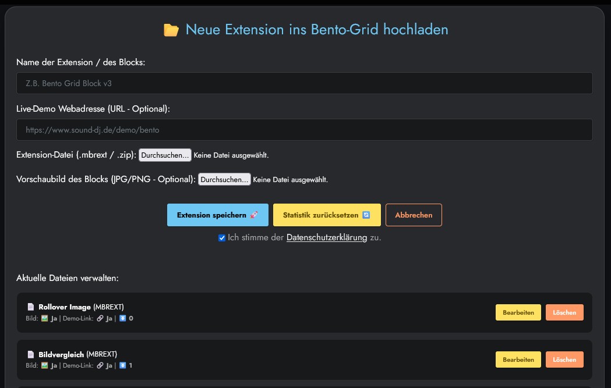
Task: Click the Abbrechen button
Action: click(x=414, y=215)
